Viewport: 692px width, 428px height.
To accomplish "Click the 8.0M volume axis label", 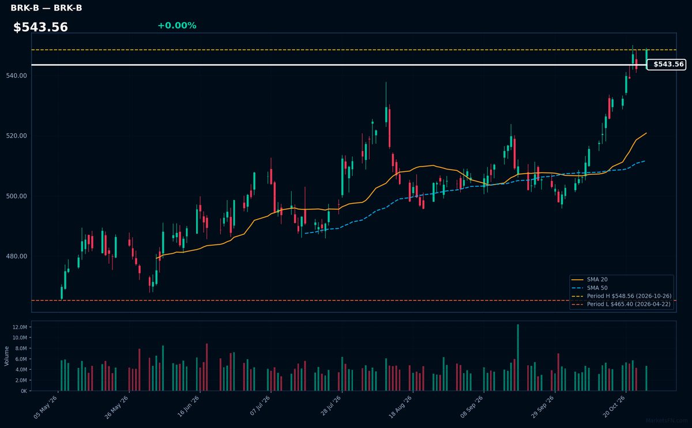I will 21,348.
